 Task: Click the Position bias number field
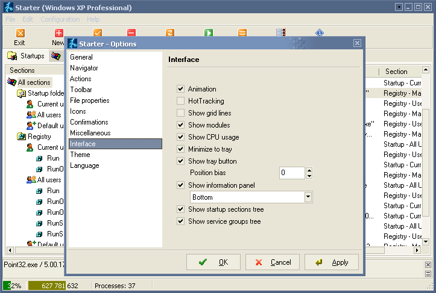pos(292,173)
